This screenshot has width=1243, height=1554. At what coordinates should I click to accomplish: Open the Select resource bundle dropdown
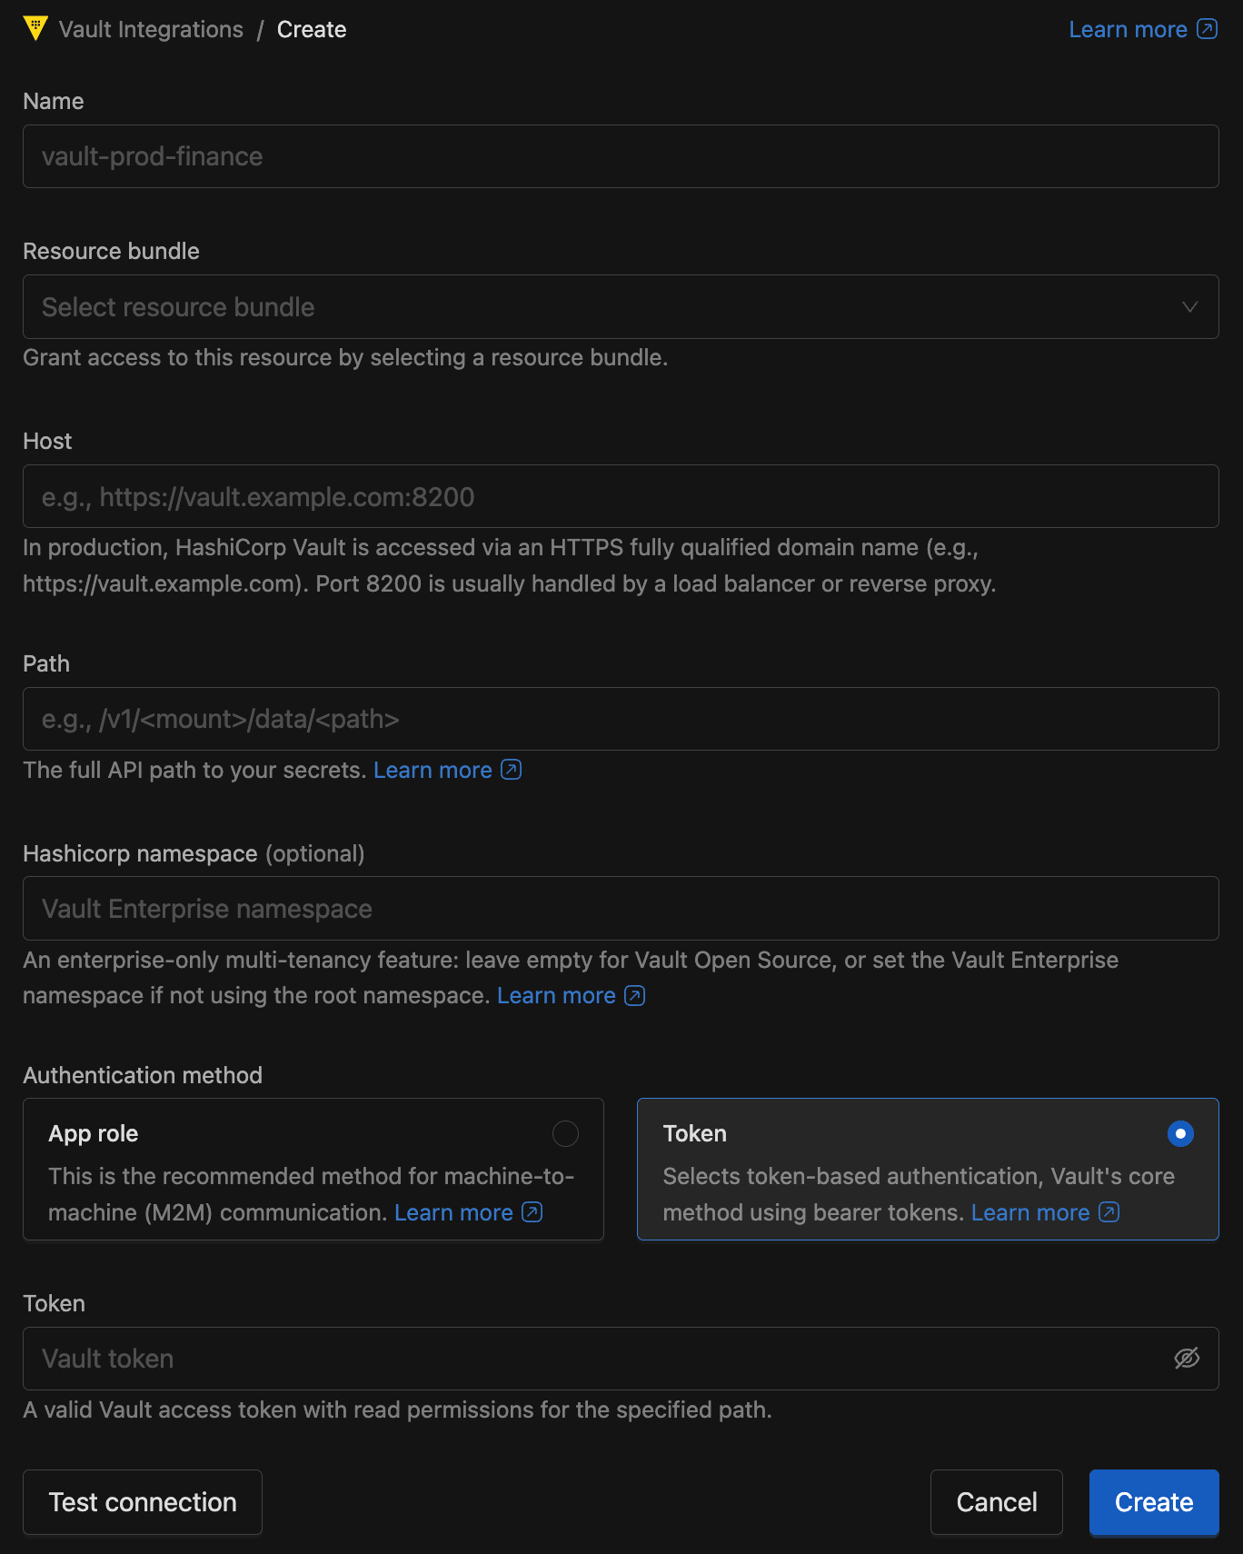621,307
